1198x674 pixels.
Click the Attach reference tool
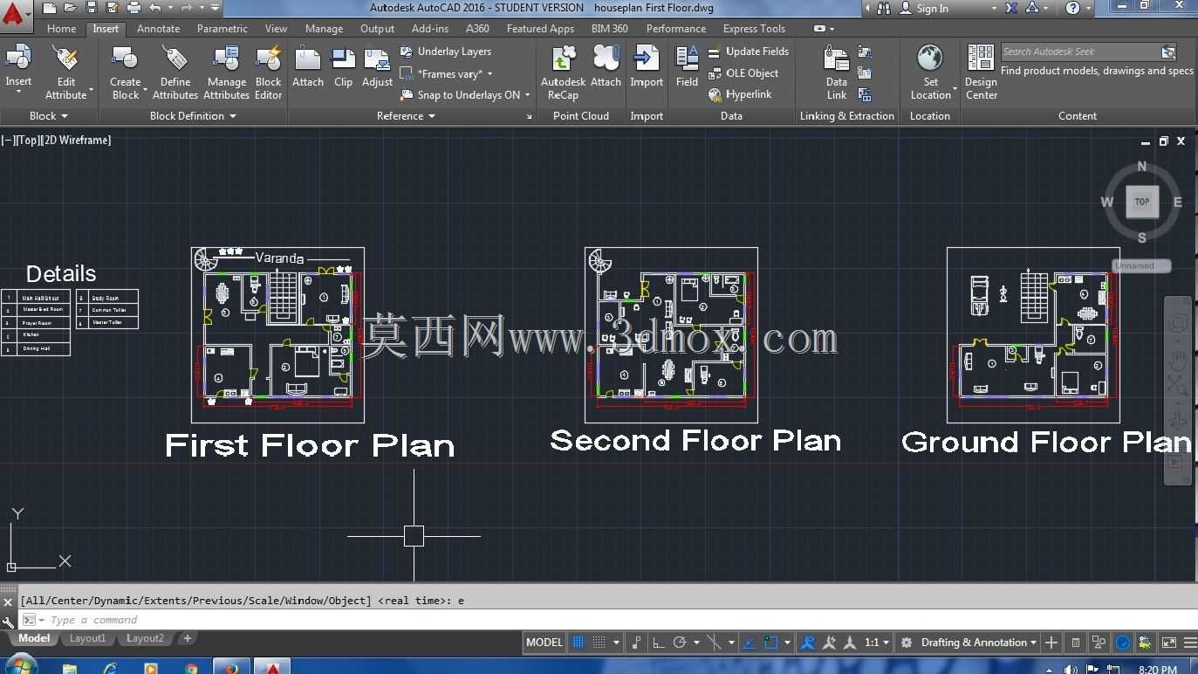[x=308, y=67]
